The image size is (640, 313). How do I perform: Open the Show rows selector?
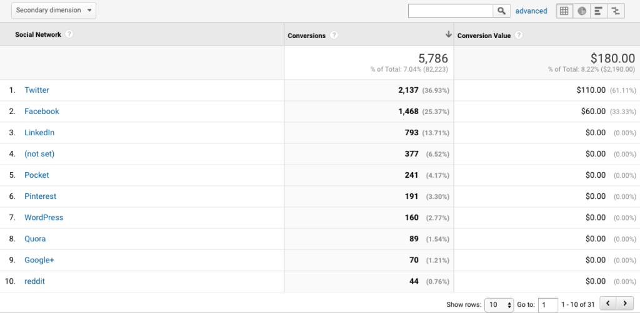[x=499, y=304]
